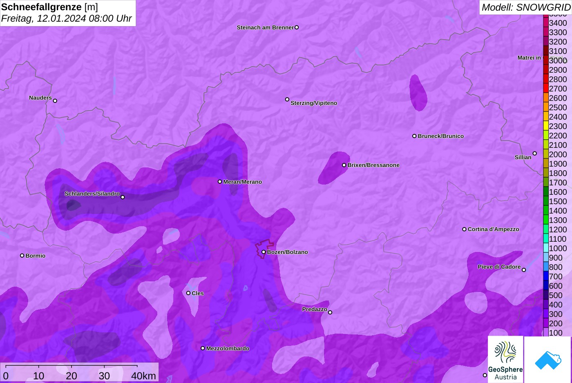Click the Steinach am Brenner city marker
Image resolution: width=572 pixels, height=383 pixels.
click(297, 27)
